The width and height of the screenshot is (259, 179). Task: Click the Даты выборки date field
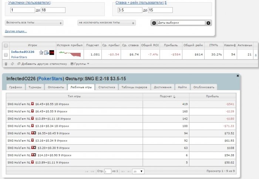click(181, 23)
